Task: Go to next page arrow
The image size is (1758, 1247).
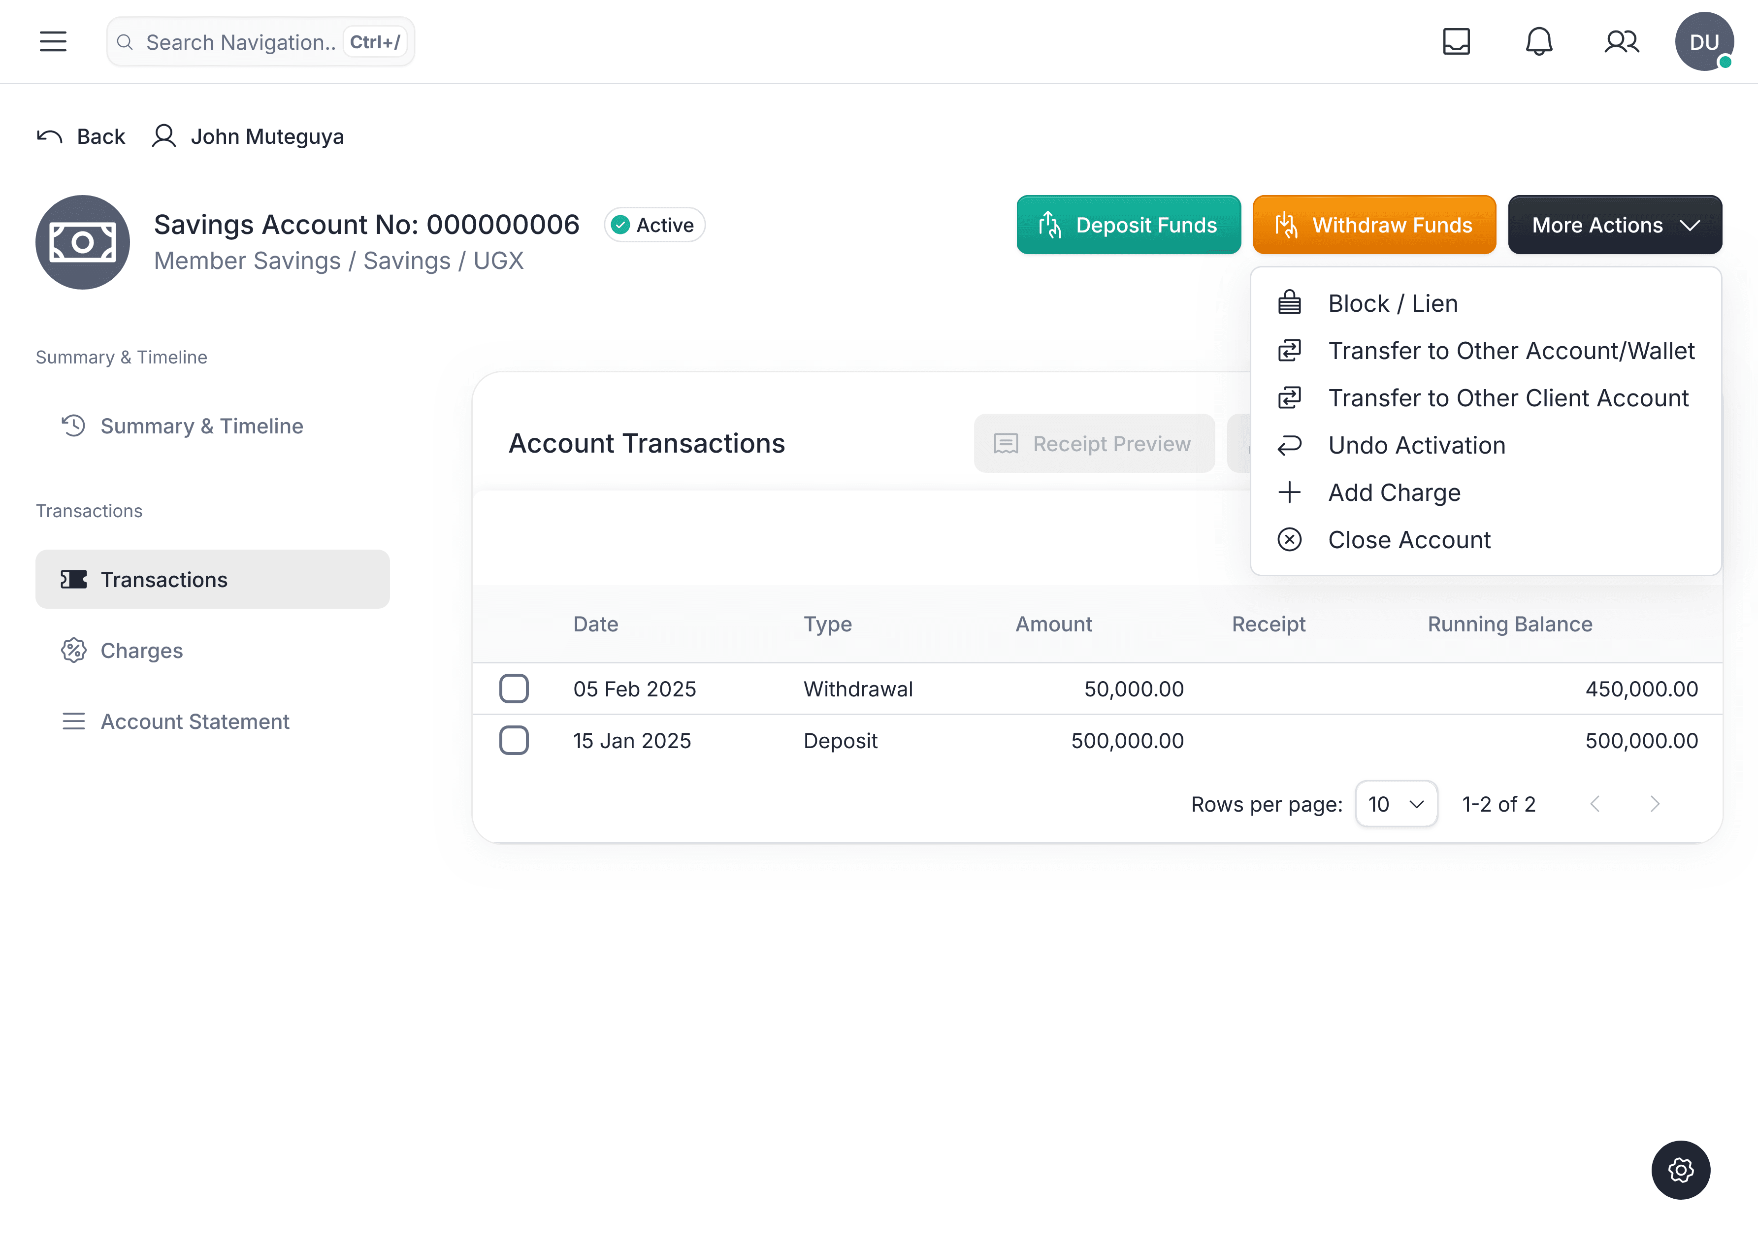Action: pos(1655,804)
